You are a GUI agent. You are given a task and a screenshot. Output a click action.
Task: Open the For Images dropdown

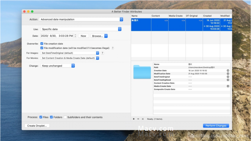[70, 53]
